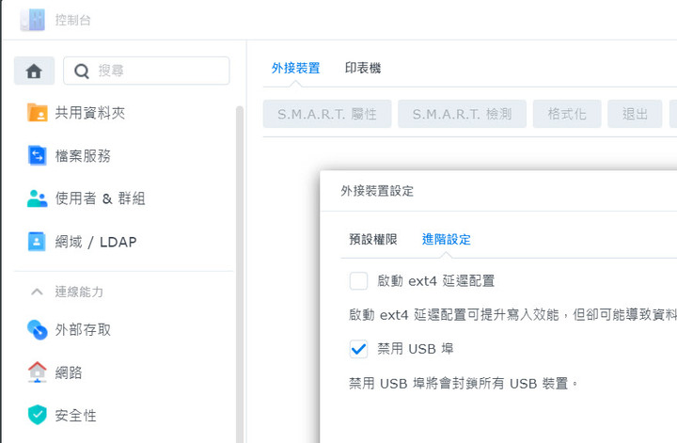The width and height of the screenshot is (677, 443).
Task: Select 使用者 & 群組 users icon
Action: [x=37, y=198]
